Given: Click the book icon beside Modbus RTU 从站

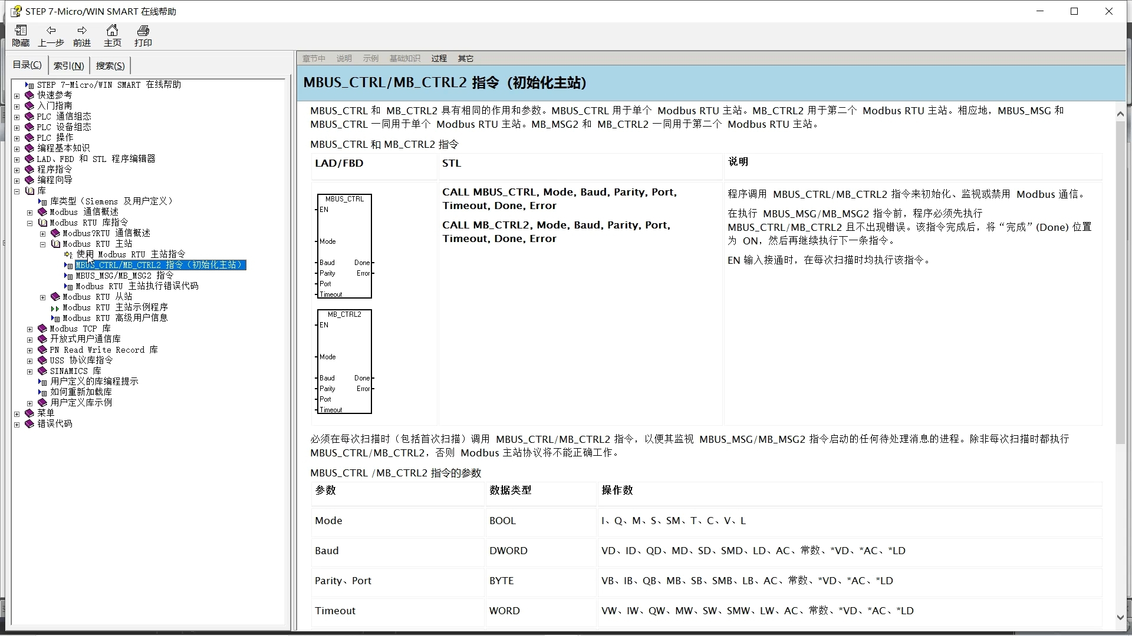Looking at the screenshot, I should (x=55, y=297).
